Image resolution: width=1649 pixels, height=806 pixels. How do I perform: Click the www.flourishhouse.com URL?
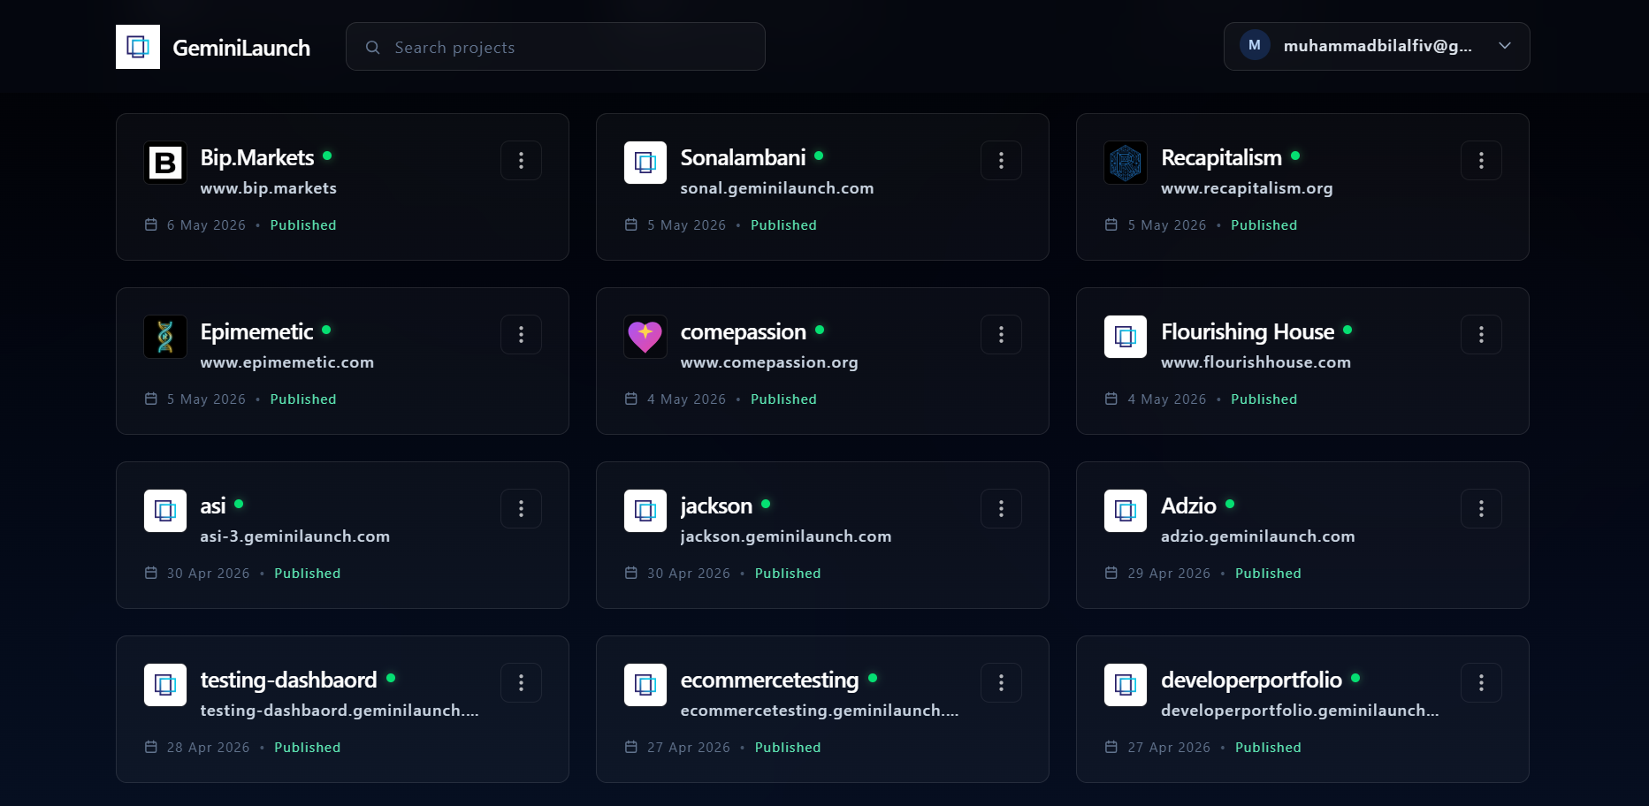(x=1256, y=362)
